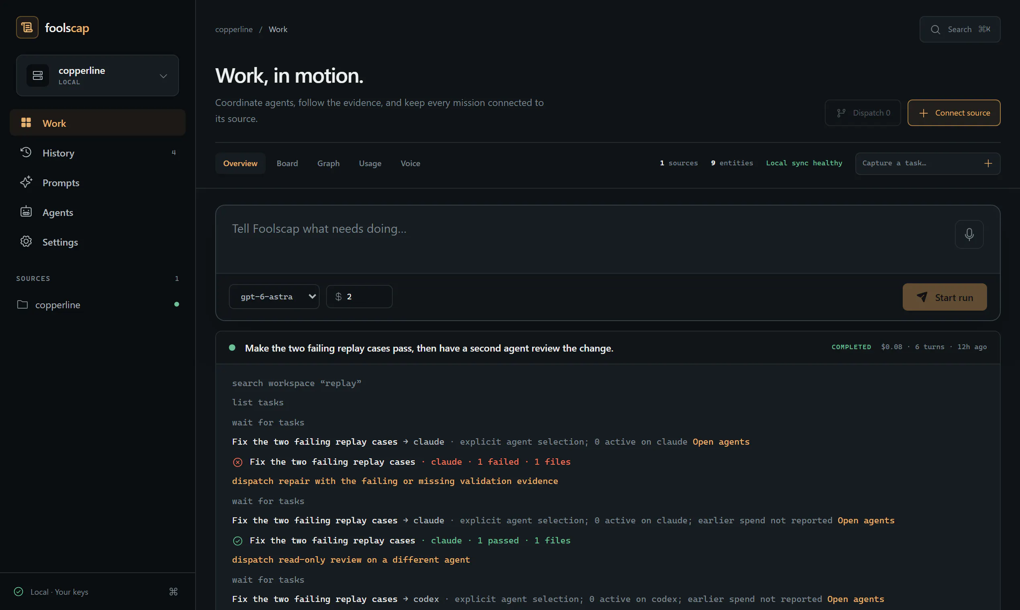Click the magnifier search icon
The width and height of the screenshot is (1020, 610).
[x=935, y=30]
